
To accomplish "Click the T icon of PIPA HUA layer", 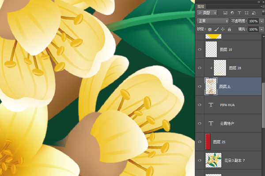I will click(x=211, y=105).
